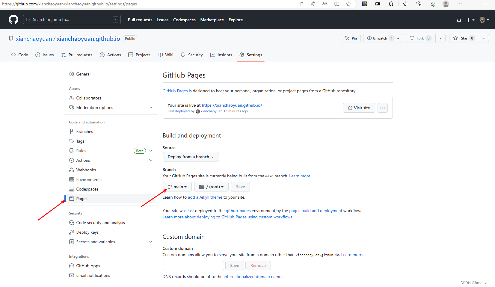Open browser settings and more menu
The width and height of the screenshot is (495, 287).
(460, 4)
